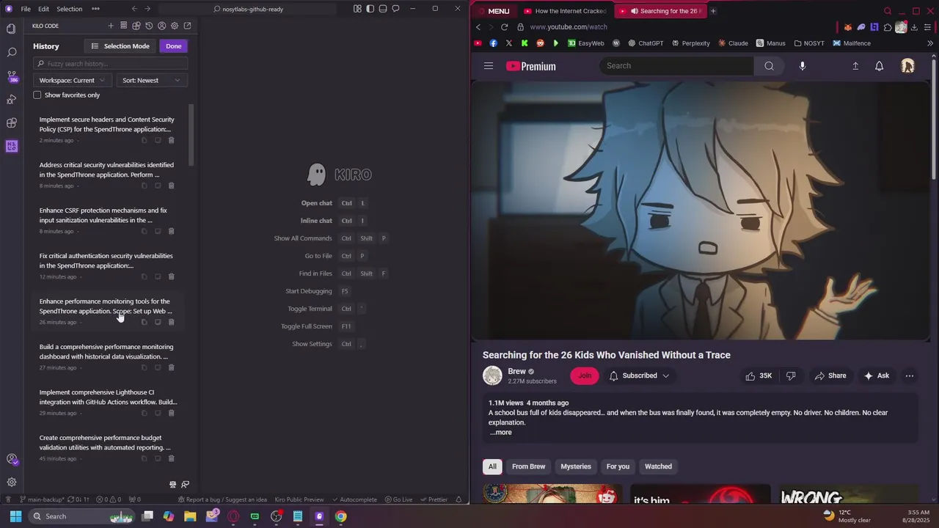The image size is (939, 528).
Task: Open the main-backup branch picker
Action: (43, 499)
